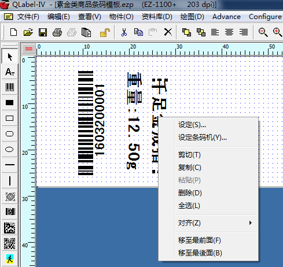This screenshot has width=283, height=267.
Task: Open the 查看(V) menu
Action: tap(90, 17)
